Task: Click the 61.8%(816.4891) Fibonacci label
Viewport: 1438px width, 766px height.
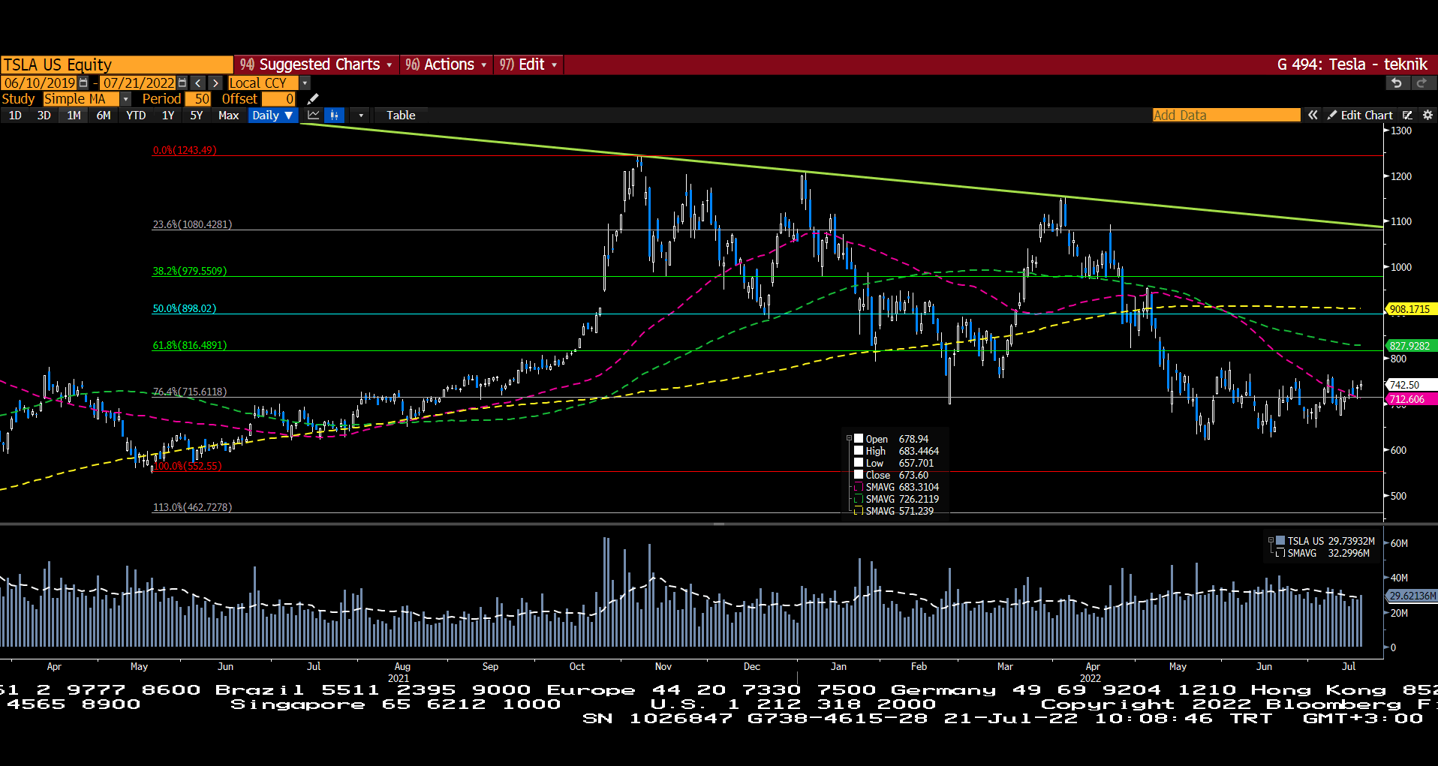Action: click(x=190, y=345)
